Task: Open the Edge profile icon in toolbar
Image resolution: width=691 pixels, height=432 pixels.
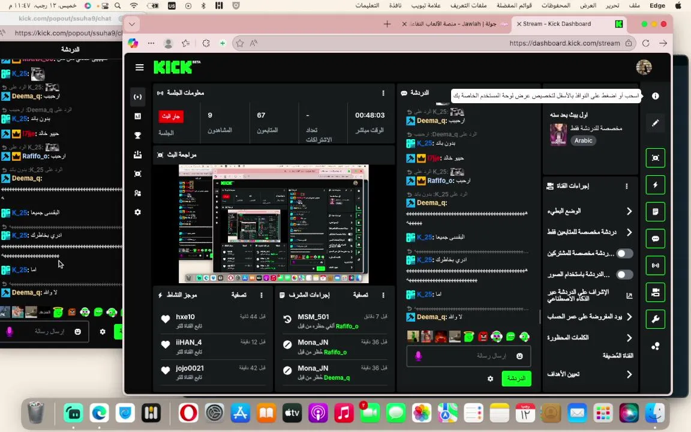Action: tap(168, 43)
